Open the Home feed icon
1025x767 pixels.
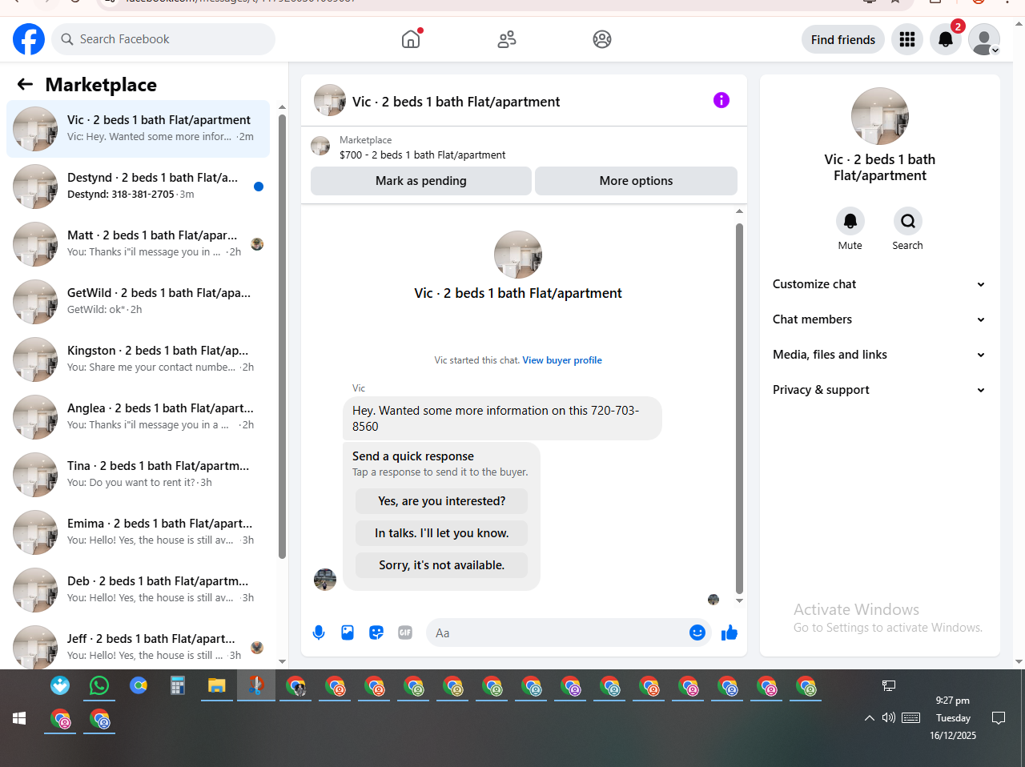coord(411,39)
